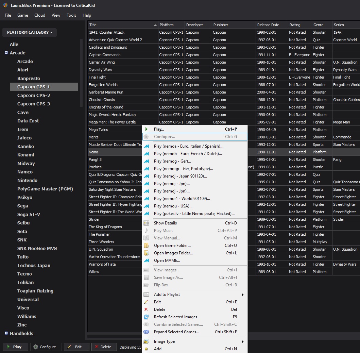Click the pencil icon beside Edit in context menu
The image size is (360, 353).
click(146, 302)
